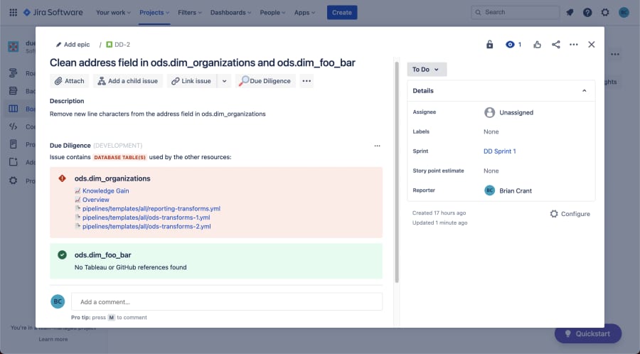Click the Due Diligence magnifier button
This screenshot has height=354, width=640.
265,81
